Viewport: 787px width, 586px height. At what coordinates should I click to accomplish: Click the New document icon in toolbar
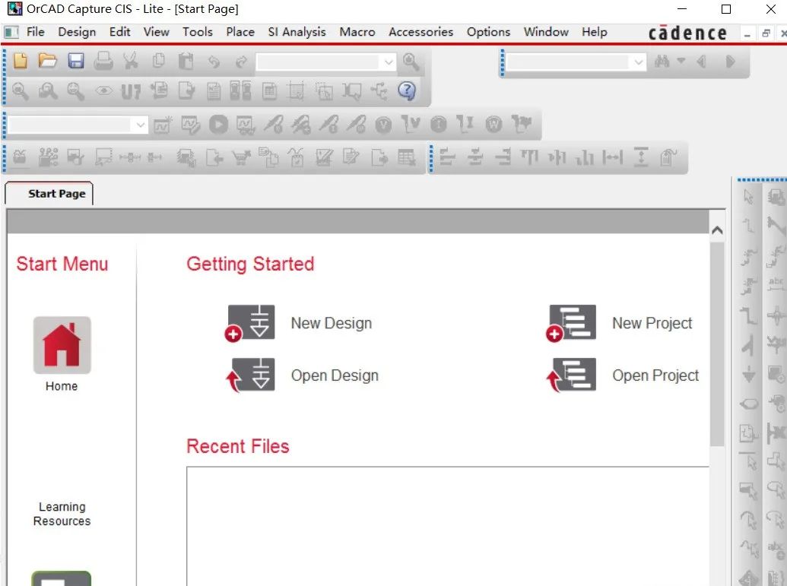pos(20,62)
